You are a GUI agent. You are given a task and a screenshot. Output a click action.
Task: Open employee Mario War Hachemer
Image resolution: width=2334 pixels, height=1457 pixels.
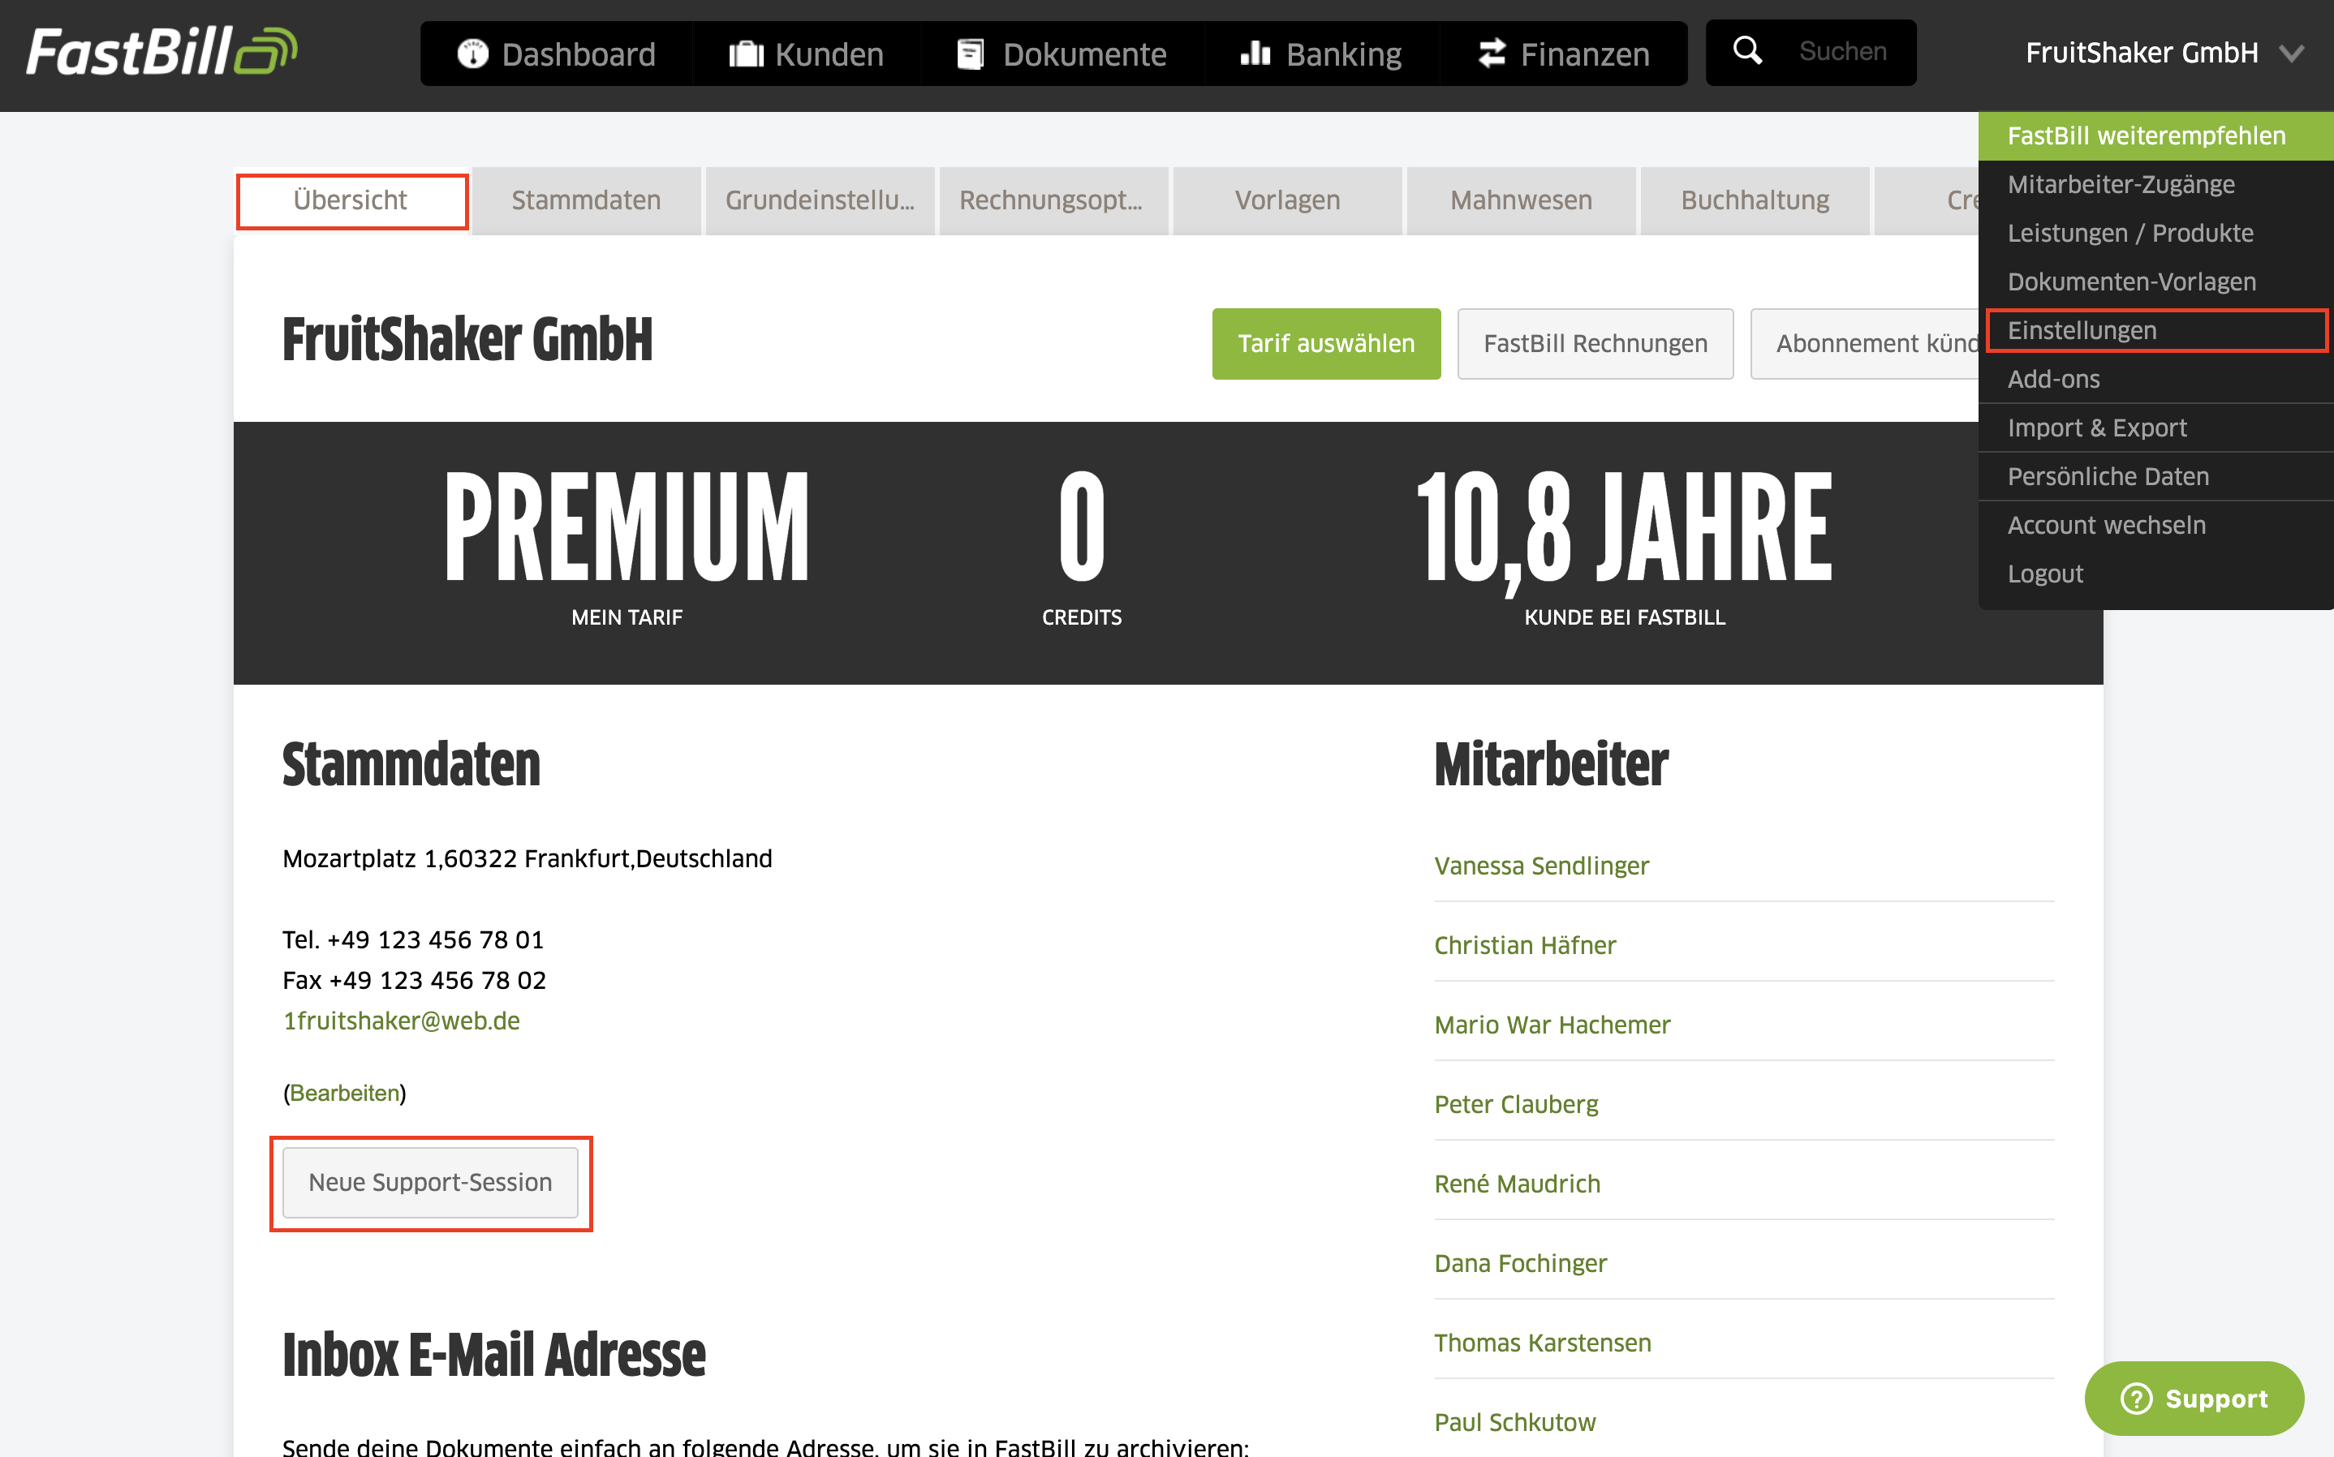[1552, 1025]
